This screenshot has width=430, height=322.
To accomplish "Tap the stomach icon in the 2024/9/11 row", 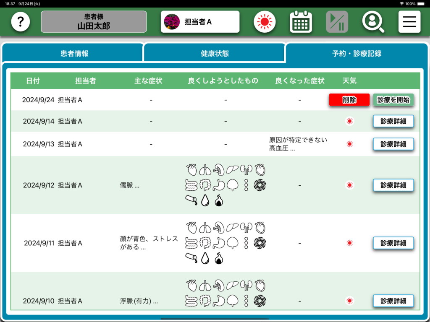I will [219, 243].
